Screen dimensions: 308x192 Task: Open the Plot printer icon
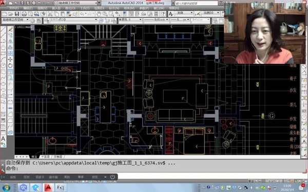point(24,14)
